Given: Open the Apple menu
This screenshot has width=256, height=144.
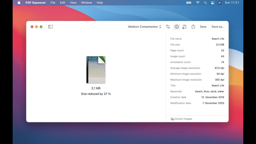Looking at the screenshot, I should 19,3.
